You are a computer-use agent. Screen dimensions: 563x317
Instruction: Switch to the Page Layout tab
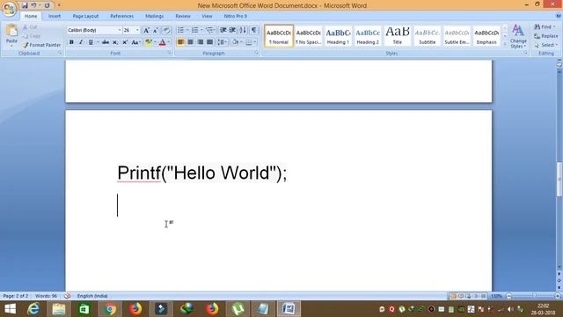pyautogui.click(x=85, y=16)
